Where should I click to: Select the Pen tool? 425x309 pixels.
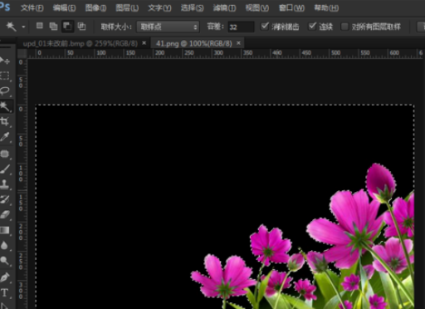[x=5, y=277]
